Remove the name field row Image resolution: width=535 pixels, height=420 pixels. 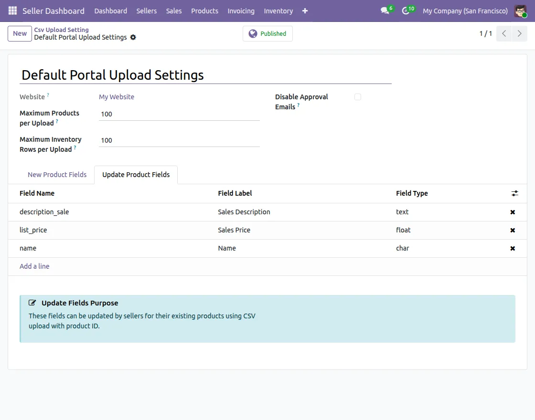tap(513, 249)
